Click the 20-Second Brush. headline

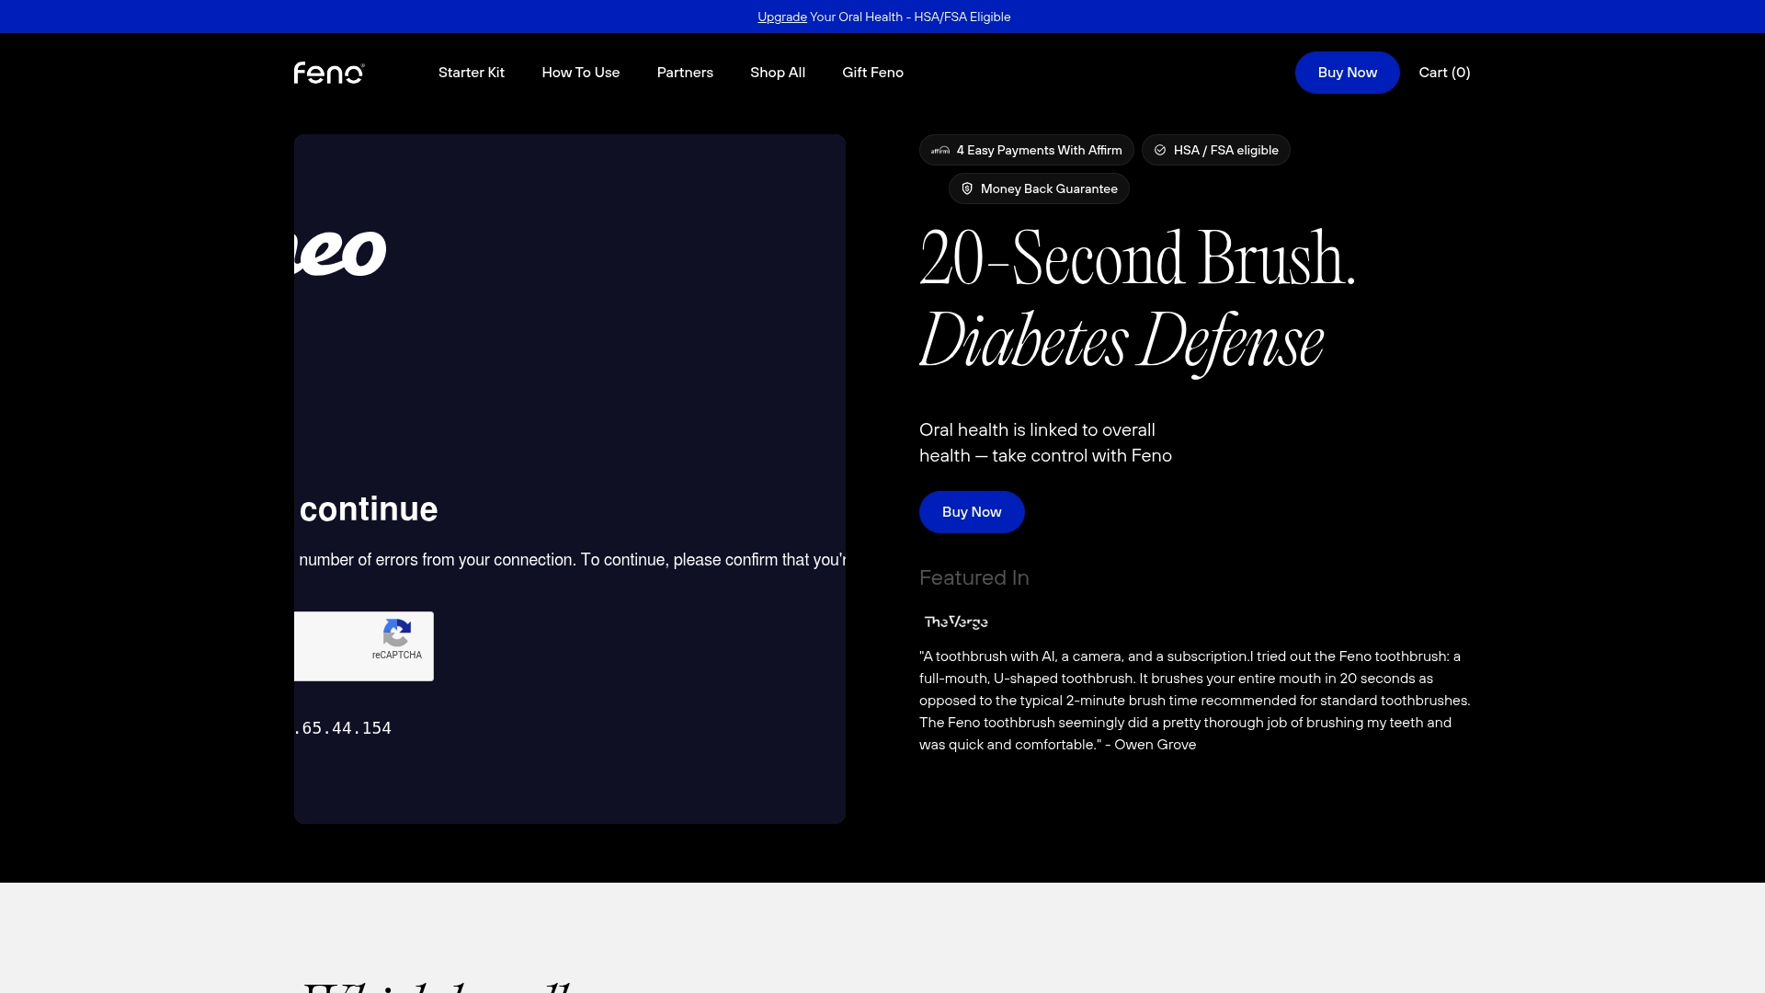[x=1137, y=258]
